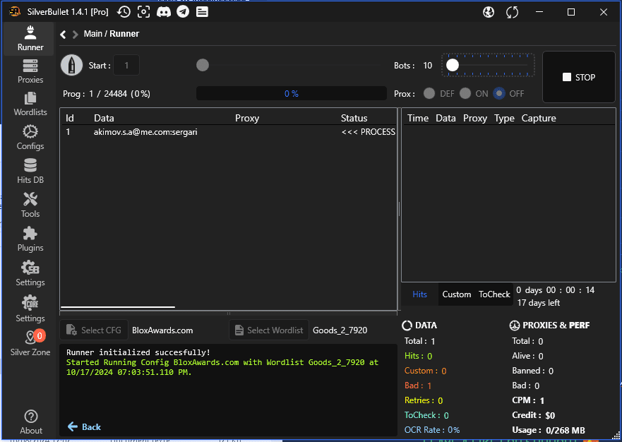Select the DEF proxy mode radio button
622x442 pixels.
[x=429, y=93]
